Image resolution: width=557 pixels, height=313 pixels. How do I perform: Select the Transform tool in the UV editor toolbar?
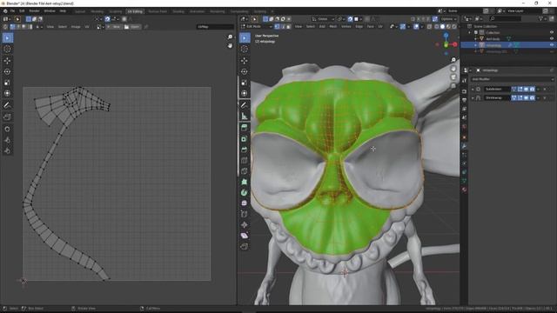click(x=7, y=94)
